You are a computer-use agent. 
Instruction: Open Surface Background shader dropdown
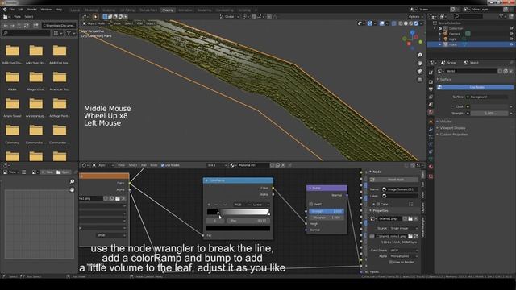(487, 97)
